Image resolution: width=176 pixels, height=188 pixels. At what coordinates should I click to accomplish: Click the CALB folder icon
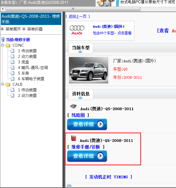(x=8, y=84)
